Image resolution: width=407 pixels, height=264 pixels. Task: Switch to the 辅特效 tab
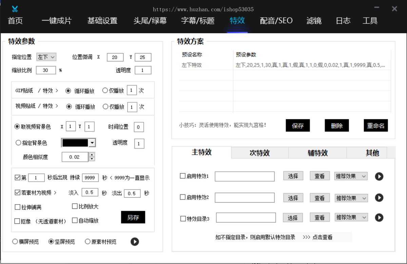tap(318, 153)
